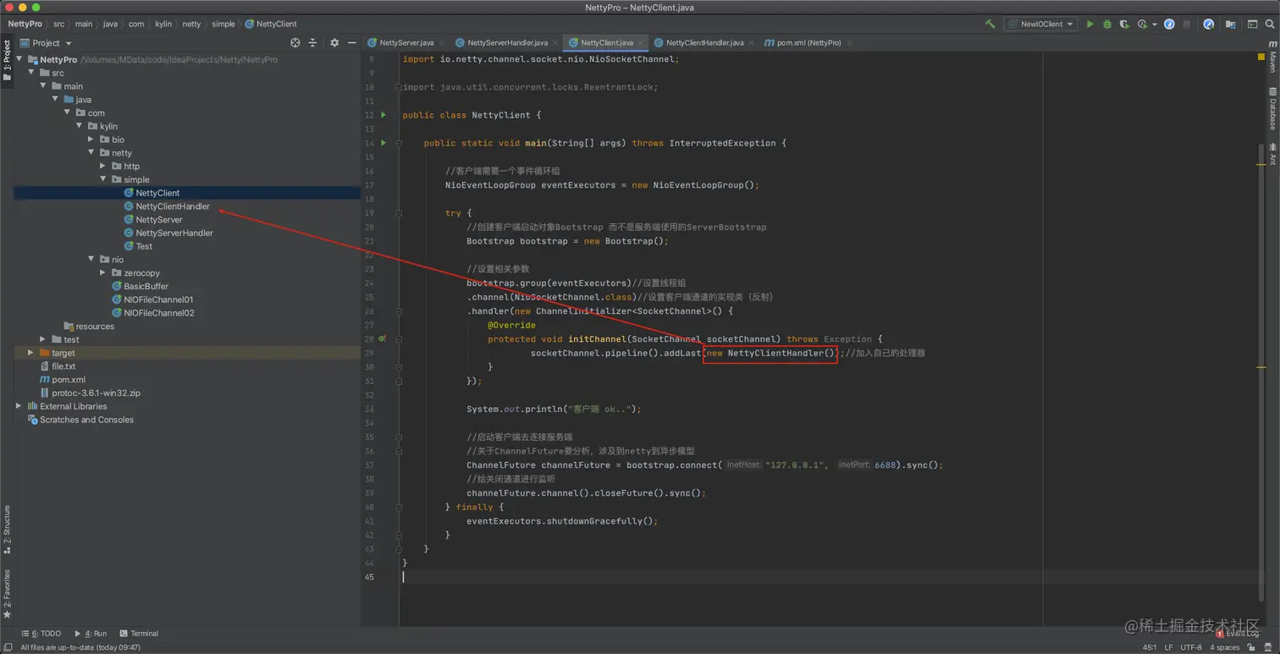Screen dimensions: 1280x654
Task: Toggle read-only lock icon in status bar
Action: pyautogui.click(x=1251, y=647)
